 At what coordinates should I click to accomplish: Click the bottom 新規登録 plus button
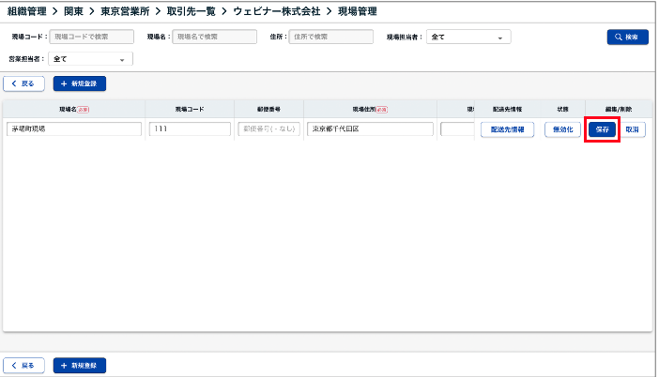coord(81,365)
